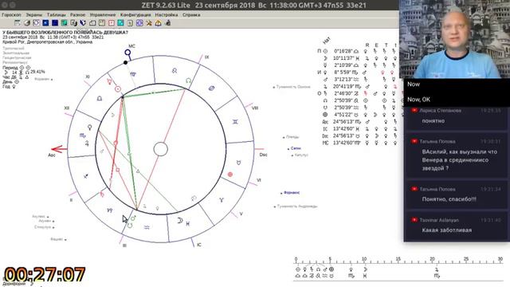Click the chart title about бывшего возлюбленного
This screenshot has width=510, height=287.
(x=65, y=33)
